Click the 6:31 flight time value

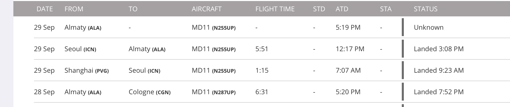pos(262,92)
